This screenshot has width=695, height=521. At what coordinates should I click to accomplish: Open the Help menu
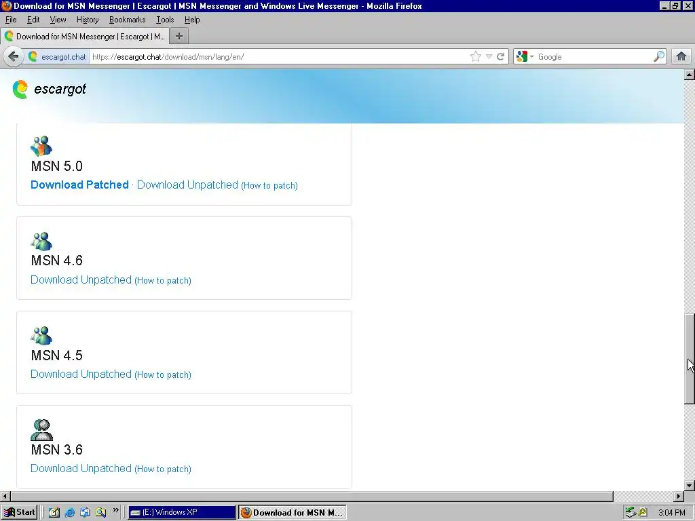[192, 20]
